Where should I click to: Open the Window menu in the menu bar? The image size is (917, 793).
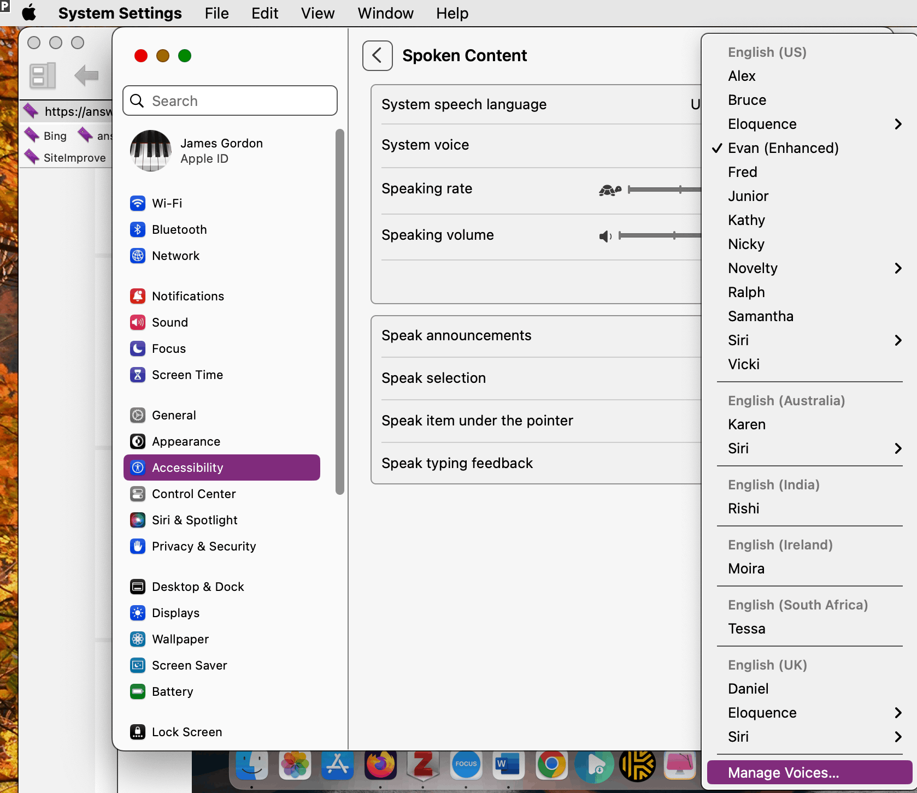[x=386, y=13]
